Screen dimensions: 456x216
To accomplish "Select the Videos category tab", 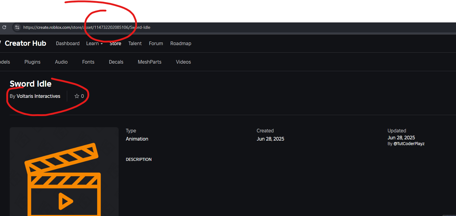I will (183, 62).
